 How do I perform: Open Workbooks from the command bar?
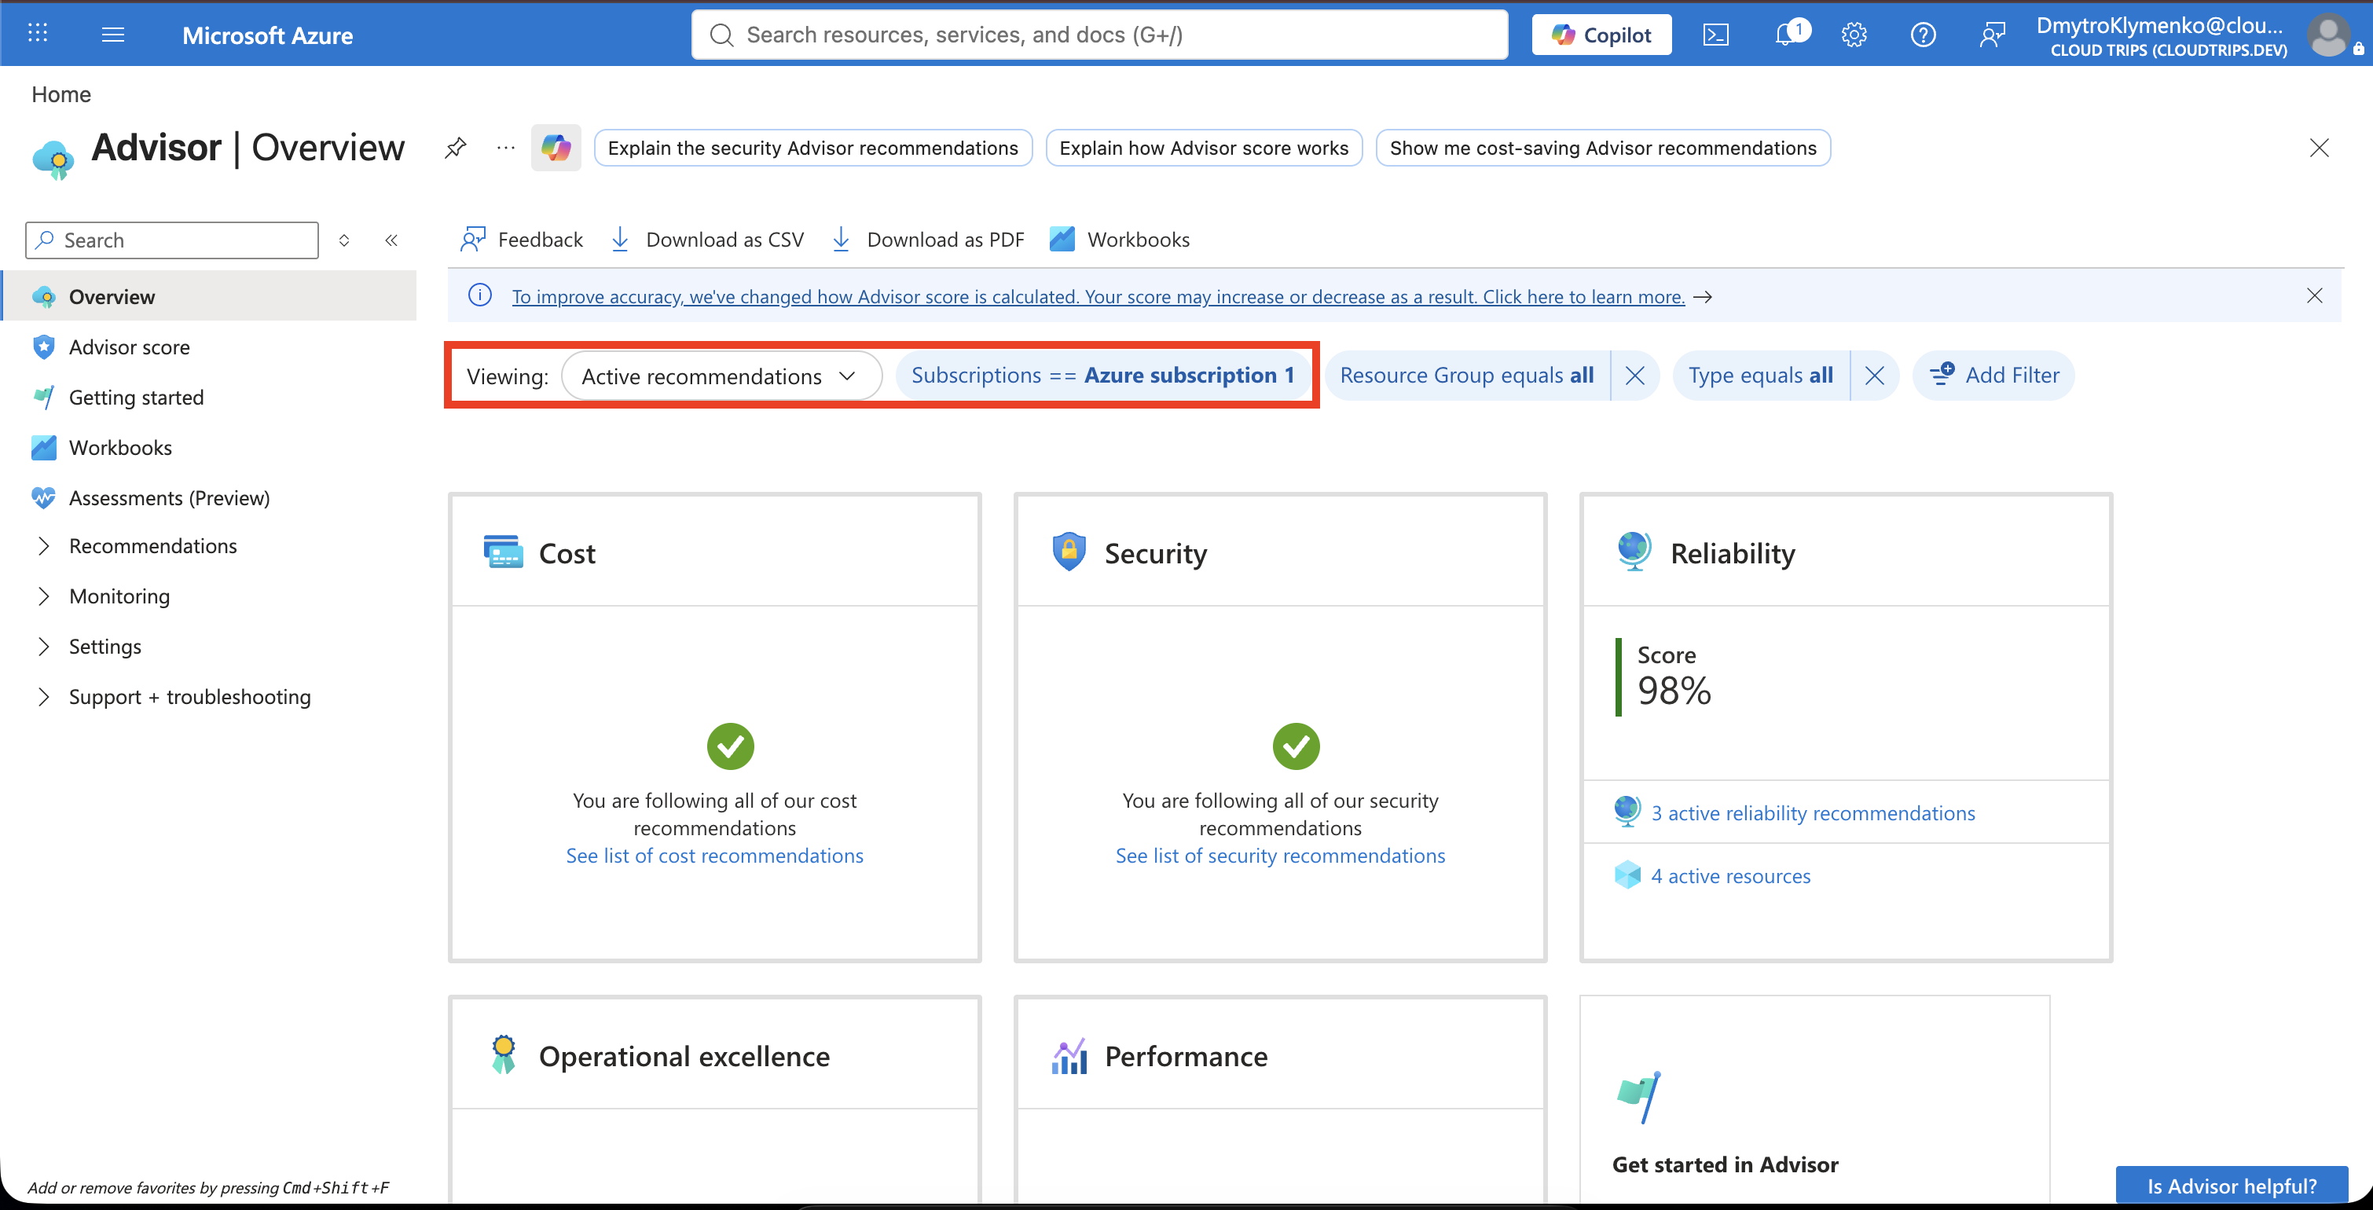1120,240
